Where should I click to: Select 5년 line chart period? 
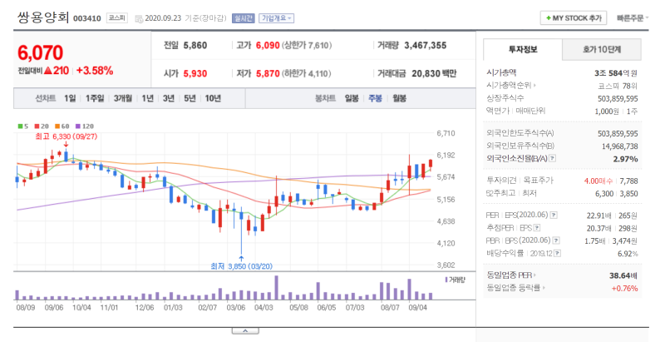pos(190,98)
